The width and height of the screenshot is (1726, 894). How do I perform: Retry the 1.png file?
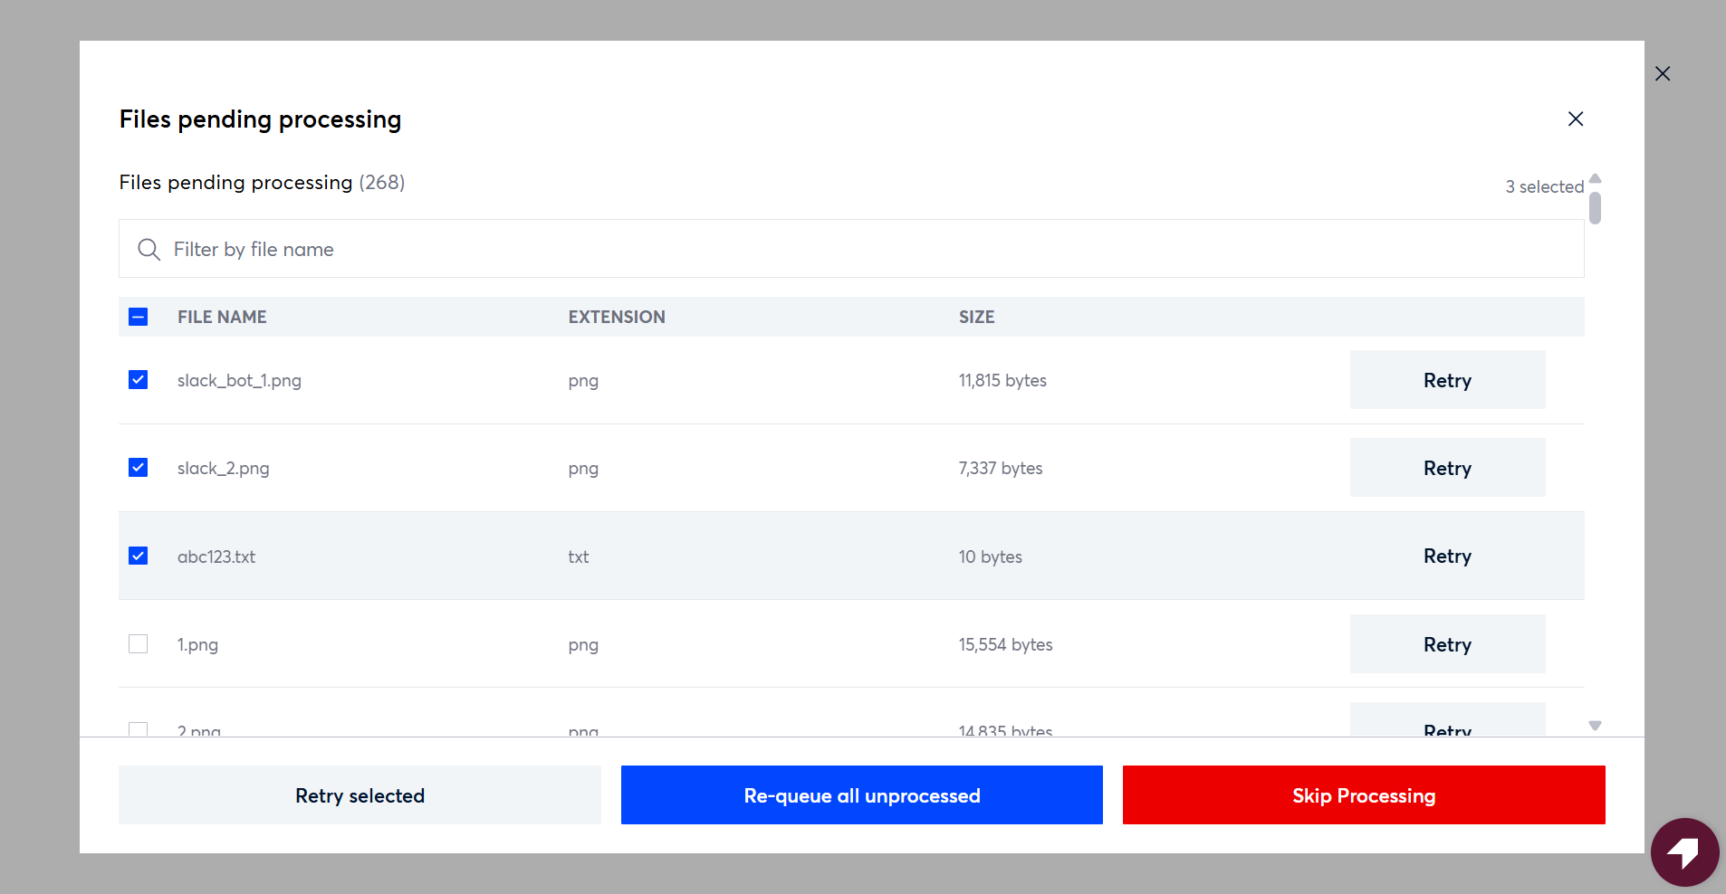[1447, 644]
